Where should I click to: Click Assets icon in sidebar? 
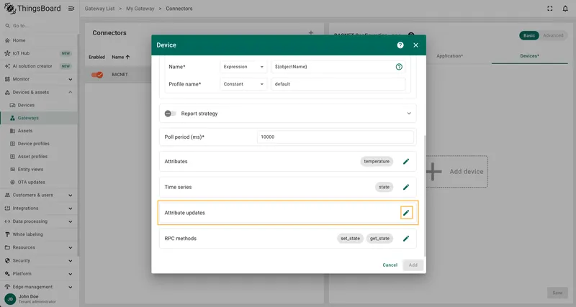(12, 131)
